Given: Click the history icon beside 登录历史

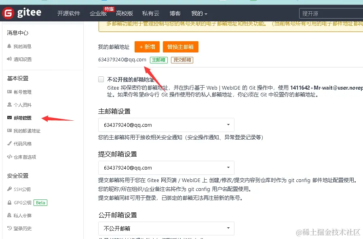Looking at the screenshot, I should (9, 228).
